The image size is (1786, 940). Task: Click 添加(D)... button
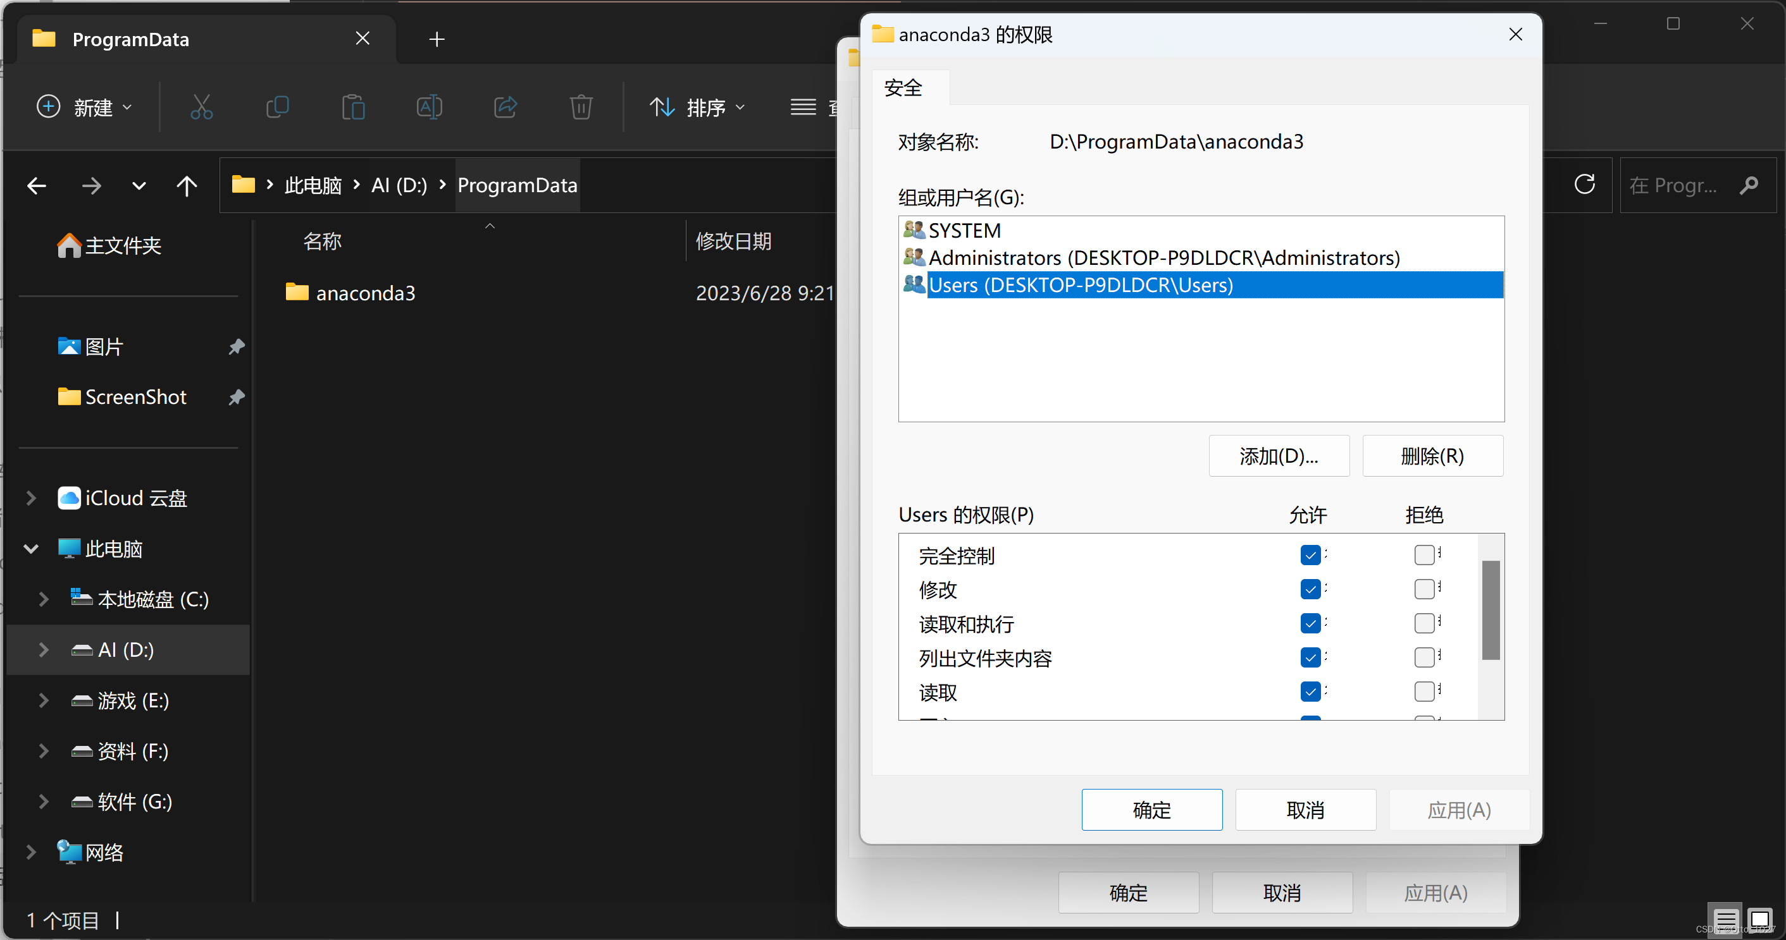click(x=1279, y=456)
